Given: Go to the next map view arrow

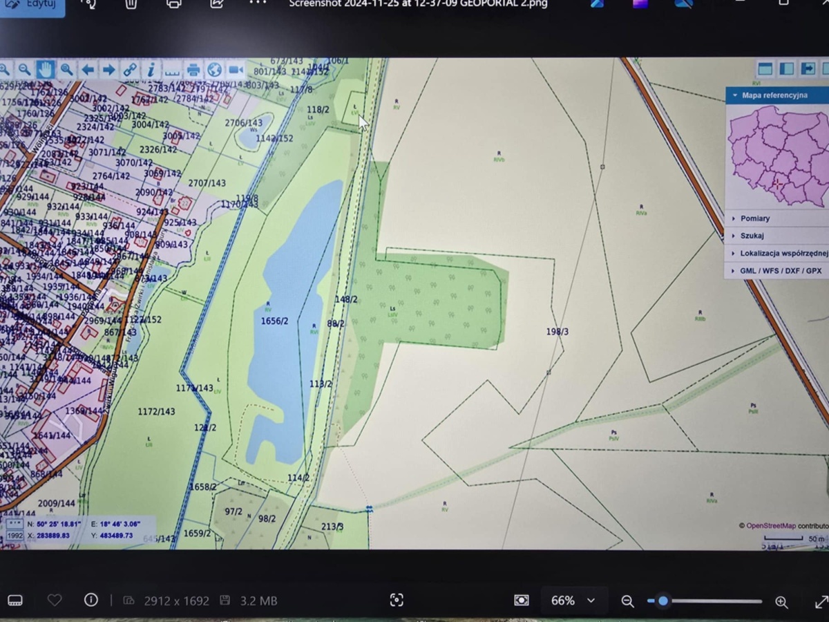Looking at the screenshot, I should [x=108, y=70].
